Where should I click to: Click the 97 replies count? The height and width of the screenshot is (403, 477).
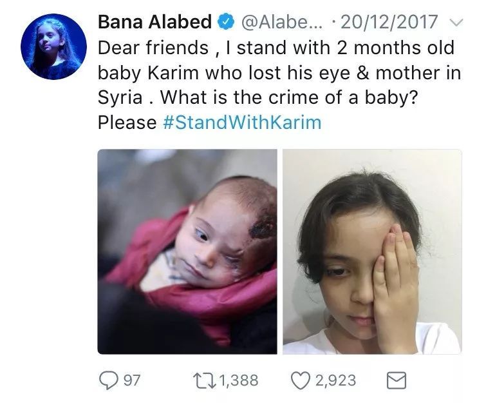point(132,381)
